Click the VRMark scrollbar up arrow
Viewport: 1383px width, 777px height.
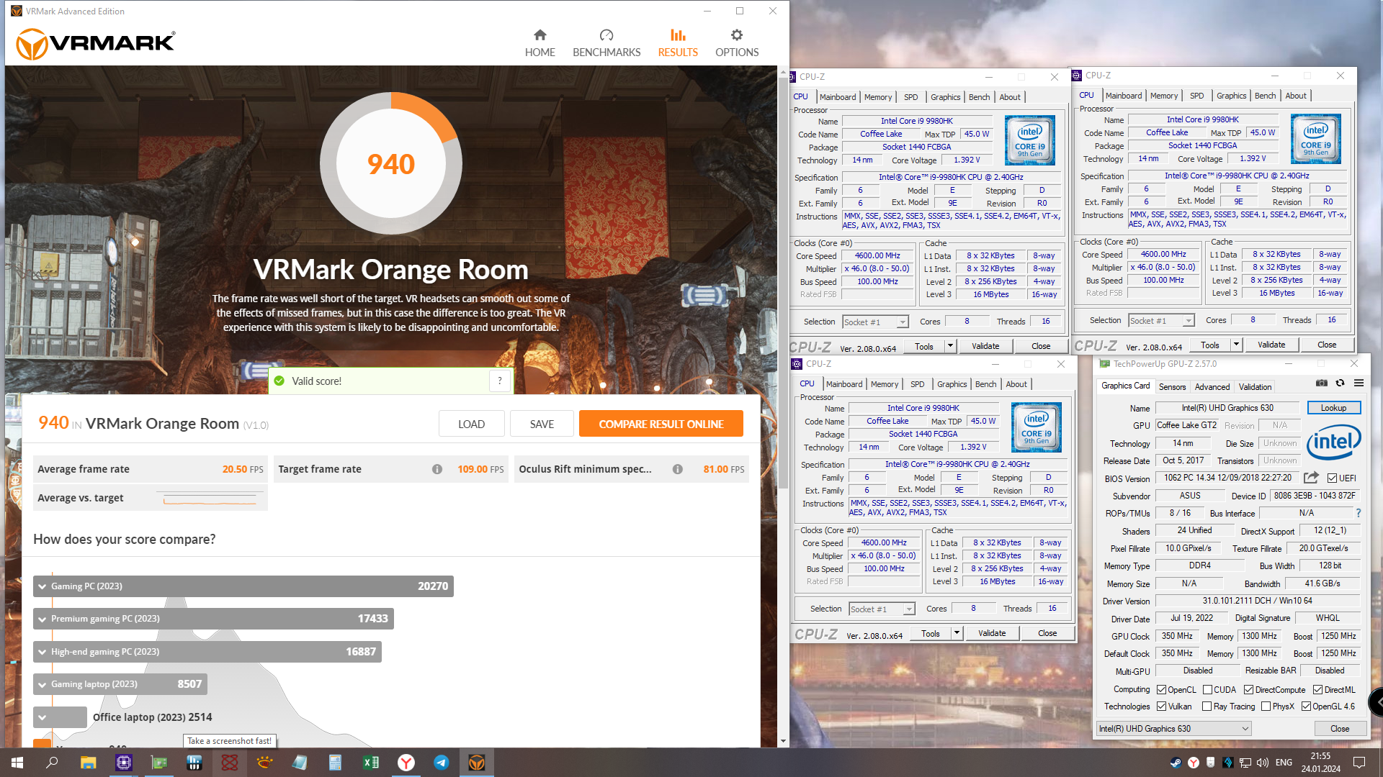783,73
